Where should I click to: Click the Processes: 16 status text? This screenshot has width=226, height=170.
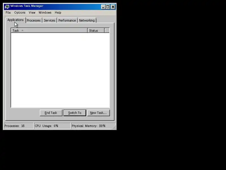pos(15,126)
